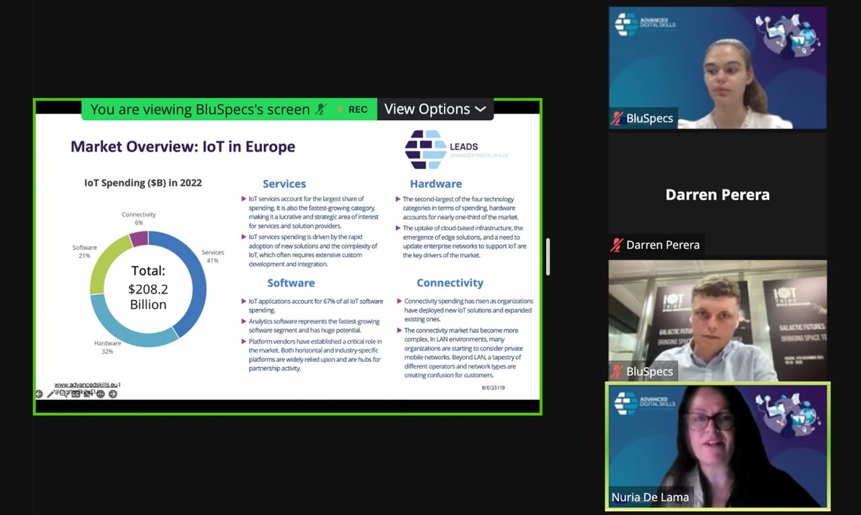The width and height of the screenshot is (861, 515).
Task: Open the www.advancedskills.eu link on slide
Action: pos(86,385)
